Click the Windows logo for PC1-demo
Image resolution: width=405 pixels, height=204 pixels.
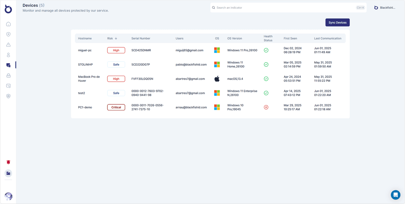[217, 107]
